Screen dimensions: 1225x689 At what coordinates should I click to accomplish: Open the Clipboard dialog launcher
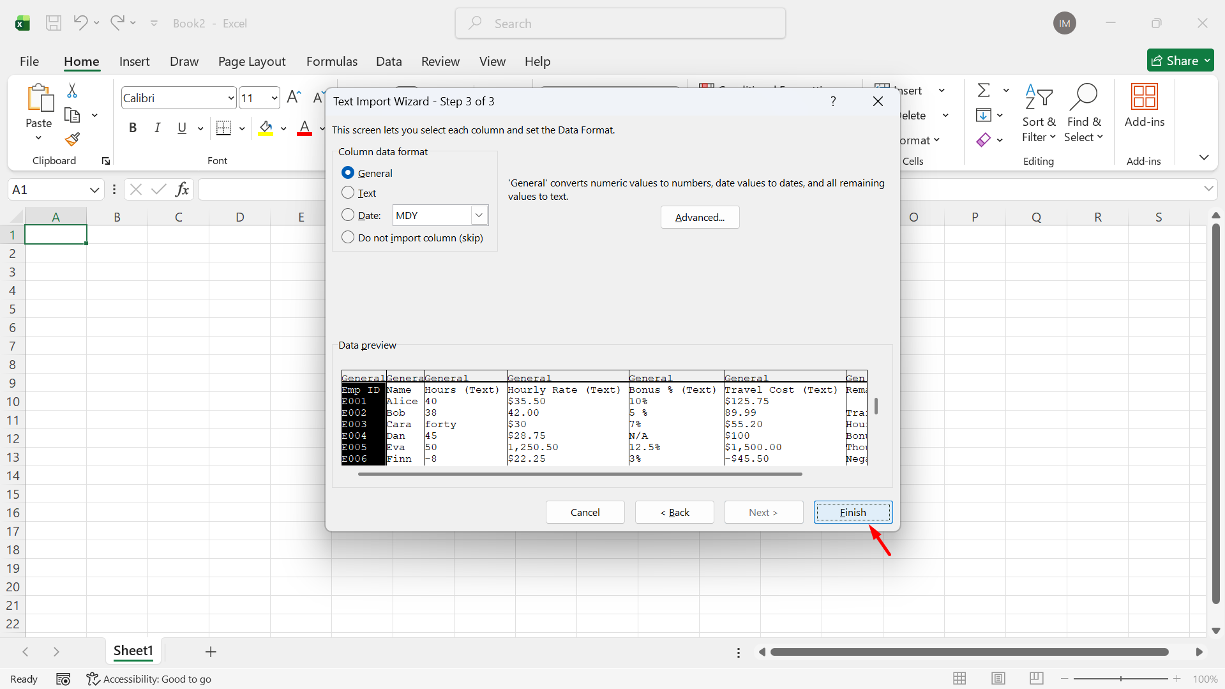tap(106, 161)
